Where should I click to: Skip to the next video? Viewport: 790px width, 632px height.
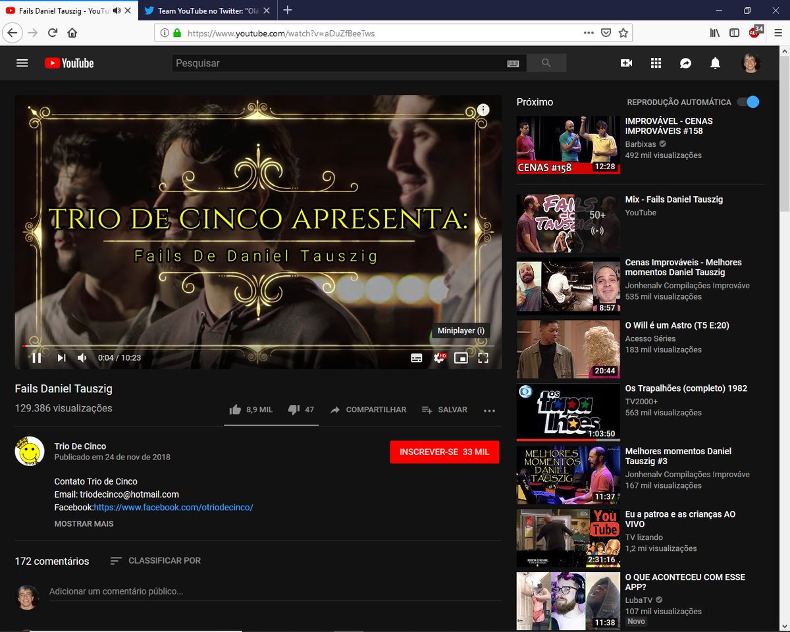[x=61, y=358]
